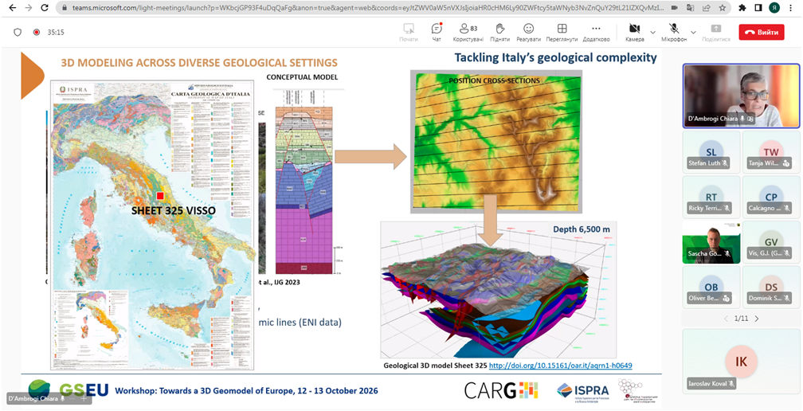
Task: Open the Переглянути view options
Action: tap(562, 32)
